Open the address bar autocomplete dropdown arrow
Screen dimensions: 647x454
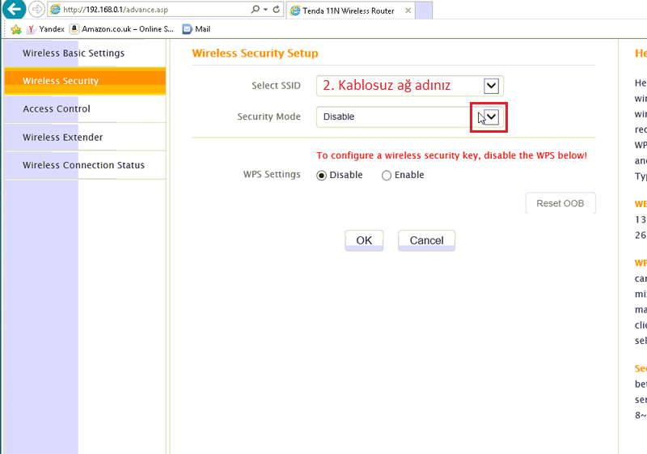pos(265,11)
